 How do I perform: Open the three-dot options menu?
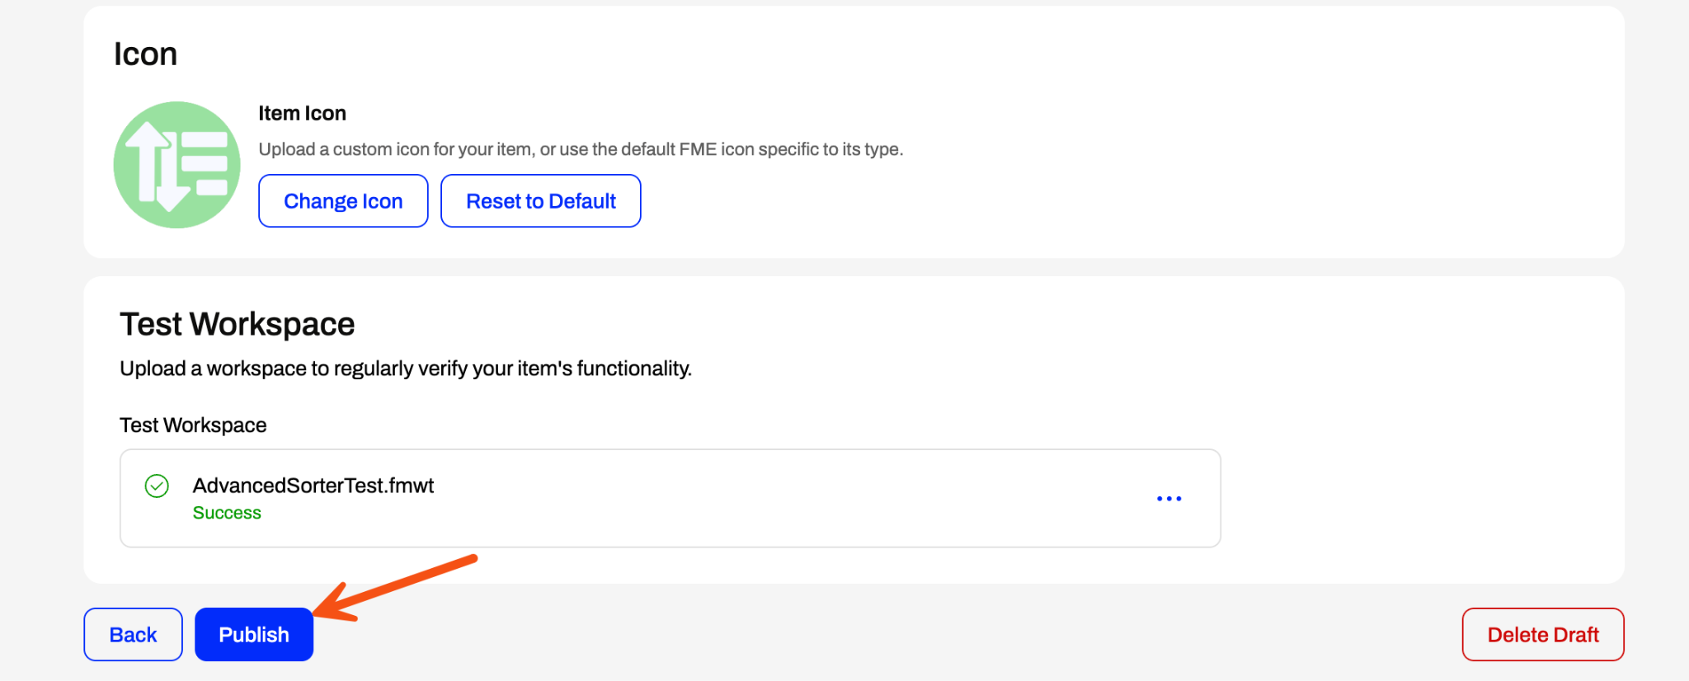(x=1169, y=499)
